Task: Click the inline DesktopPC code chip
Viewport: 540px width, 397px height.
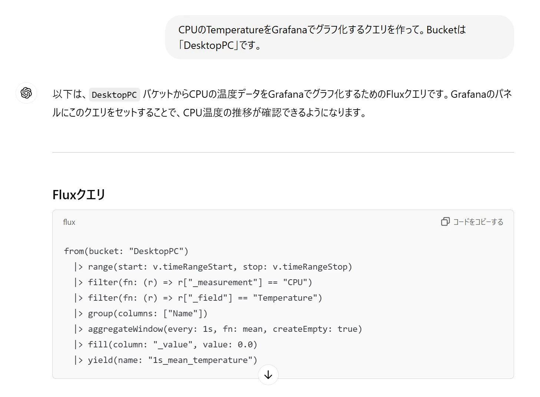Action: pos(114,95)
